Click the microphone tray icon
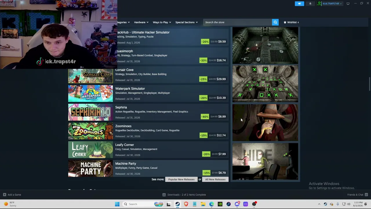Image resolution: width=371 pixels, height=209 pixels. [338, 204]
